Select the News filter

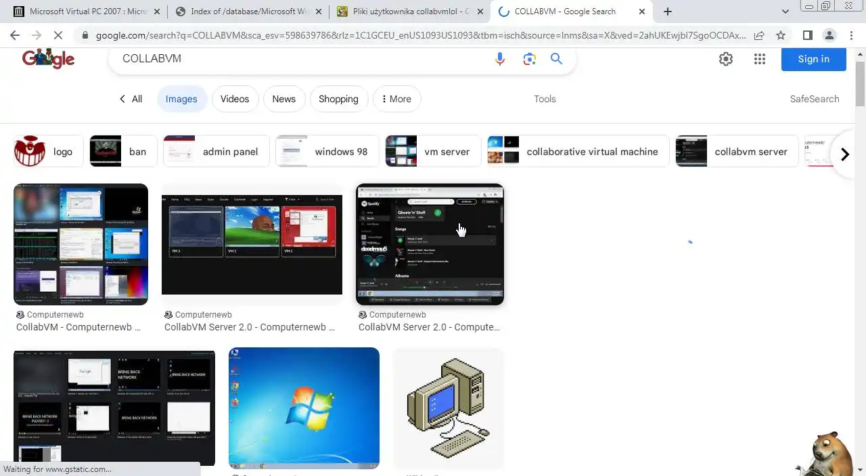tap(284, 99)
